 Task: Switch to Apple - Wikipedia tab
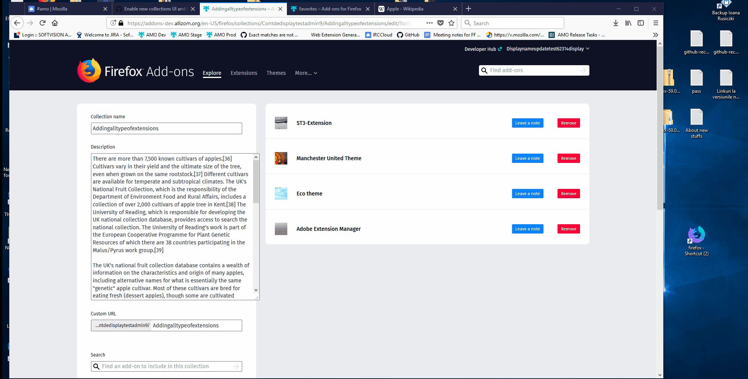tap(418, 9)
